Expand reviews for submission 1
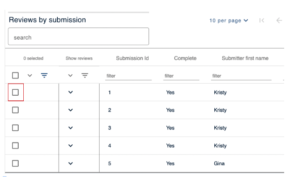Screen dimensions: 293x177 70,92
